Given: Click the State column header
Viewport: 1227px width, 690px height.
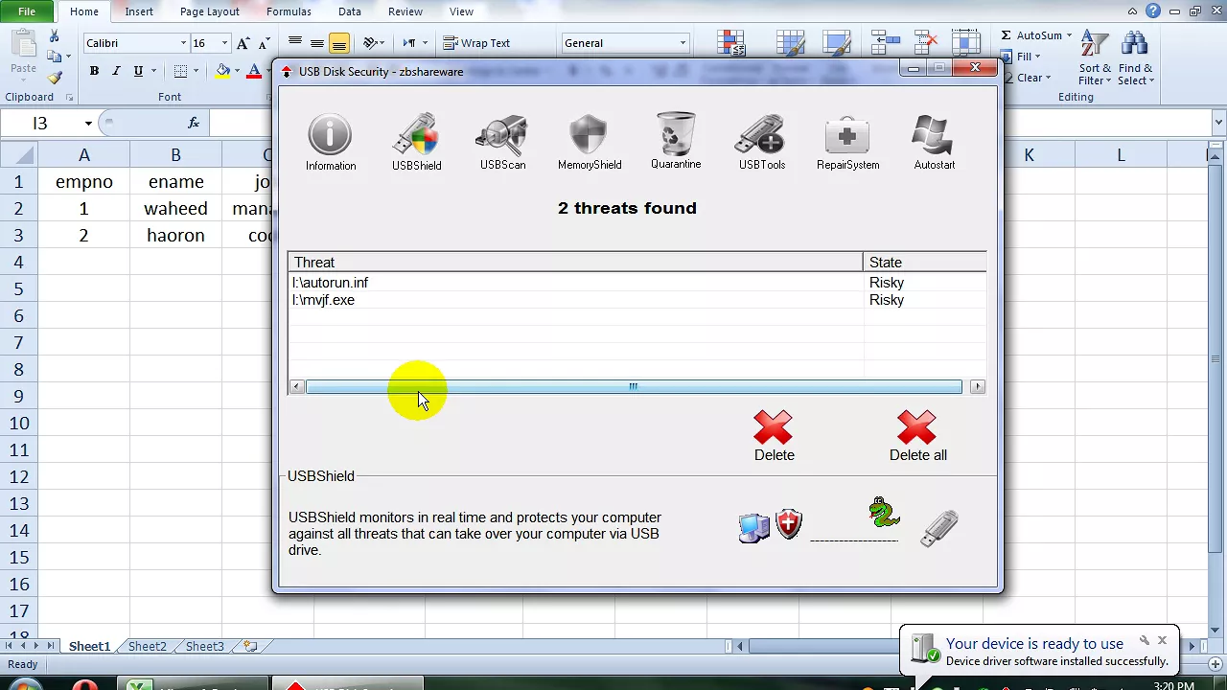Looking at the screenshot, I should 924,262.
